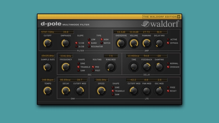219x123 pixels.
Task: Set OSC routing to Post
Action: click(93, 71)
